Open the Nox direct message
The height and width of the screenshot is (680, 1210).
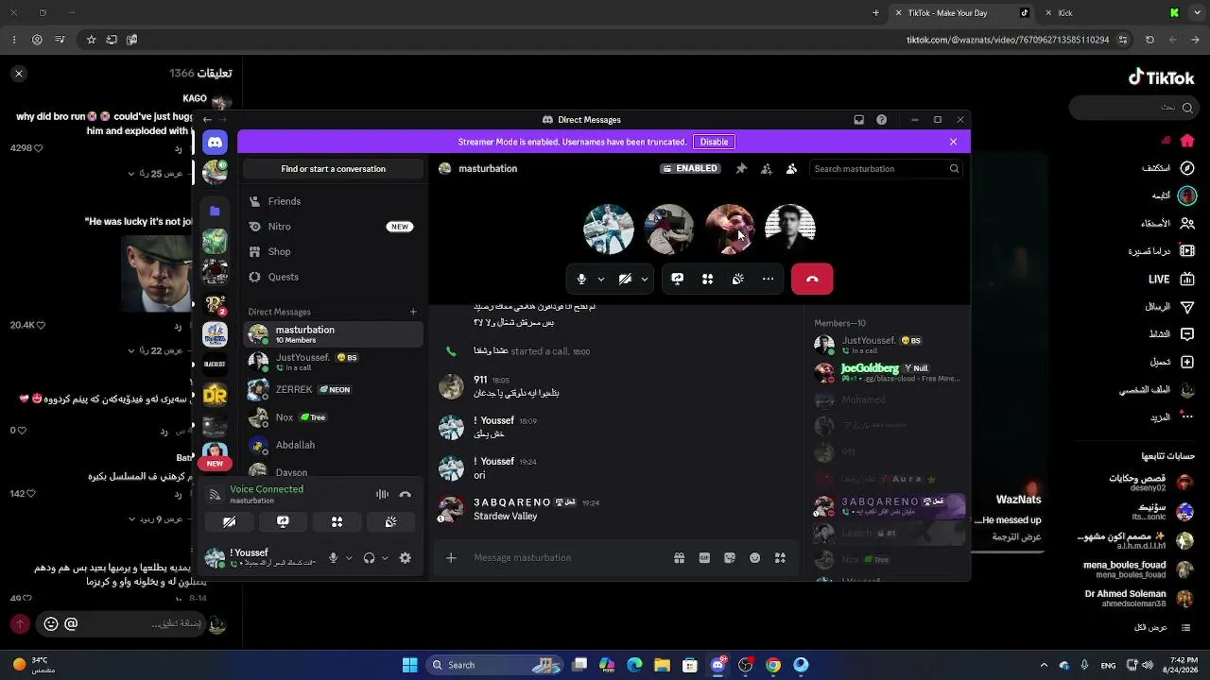333,416
